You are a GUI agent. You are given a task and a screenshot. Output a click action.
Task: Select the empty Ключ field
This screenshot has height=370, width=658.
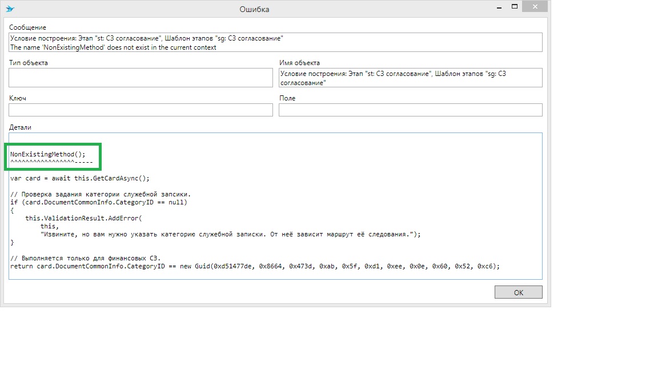click(141, 110)
